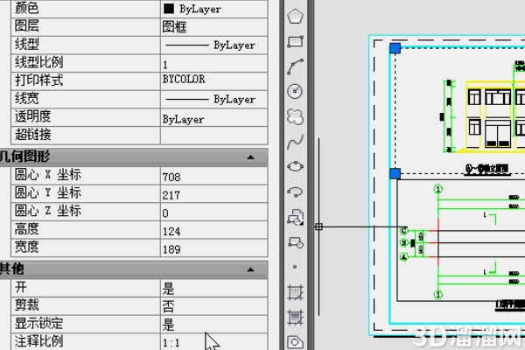Toggle the 显示锁定 (display locked) value
525x350 pixels.
tap(214, 325)
